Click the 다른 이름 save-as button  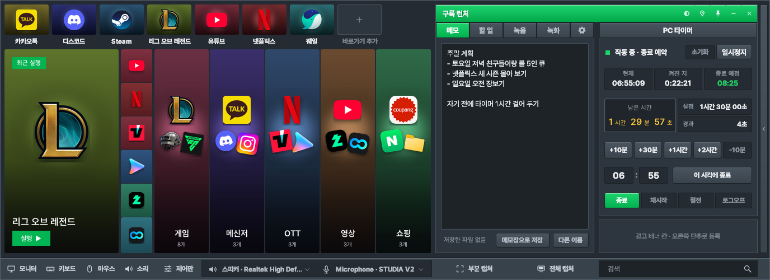(x=571, y=240)
